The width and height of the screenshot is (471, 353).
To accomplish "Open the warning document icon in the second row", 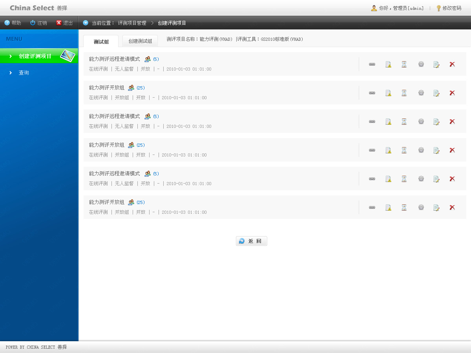I will point(389,93).
